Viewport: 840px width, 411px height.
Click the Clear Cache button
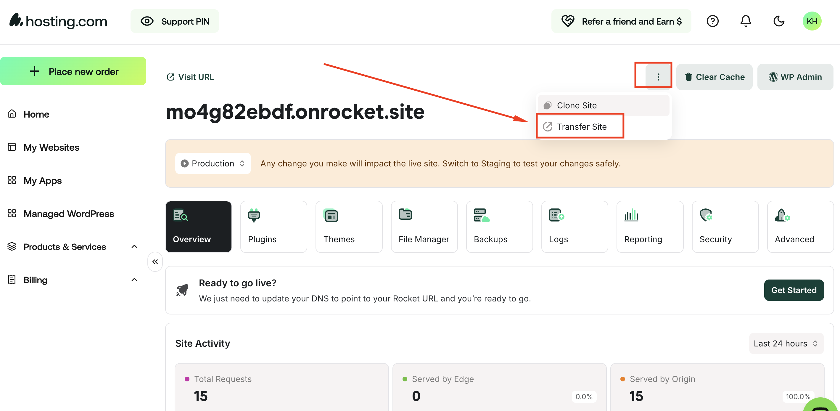coord(714,77)
